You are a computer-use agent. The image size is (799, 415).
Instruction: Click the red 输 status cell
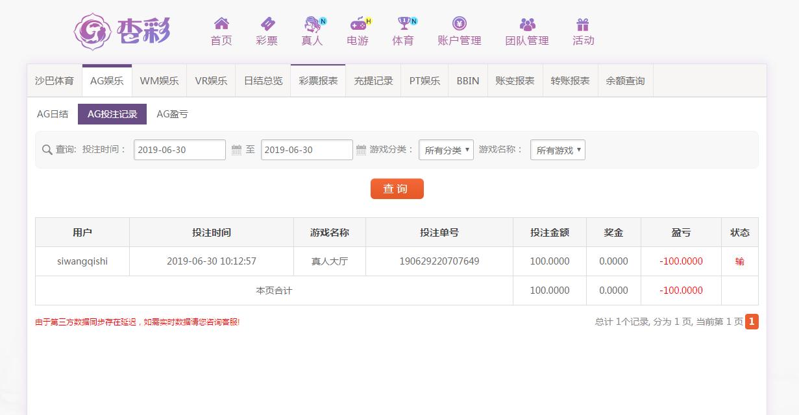tap(740, 261)
